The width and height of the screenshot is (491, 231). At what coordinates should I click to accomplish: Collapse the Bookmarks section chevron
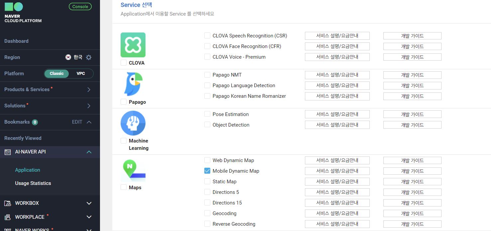[x=89, y=122]
